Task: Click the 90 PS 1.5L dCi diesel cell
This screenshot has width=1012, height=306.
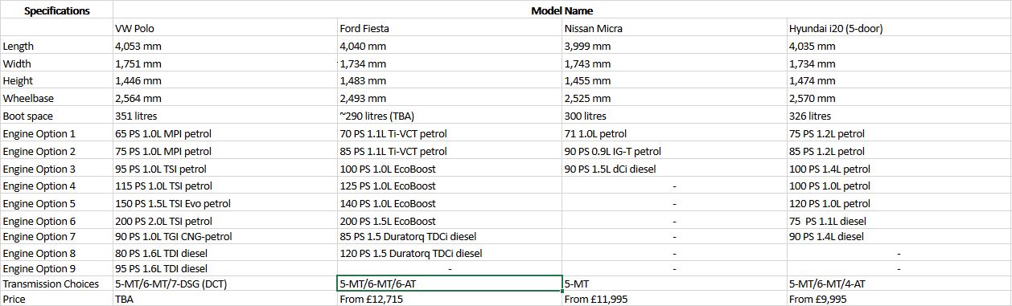Action: click(674, 169)
